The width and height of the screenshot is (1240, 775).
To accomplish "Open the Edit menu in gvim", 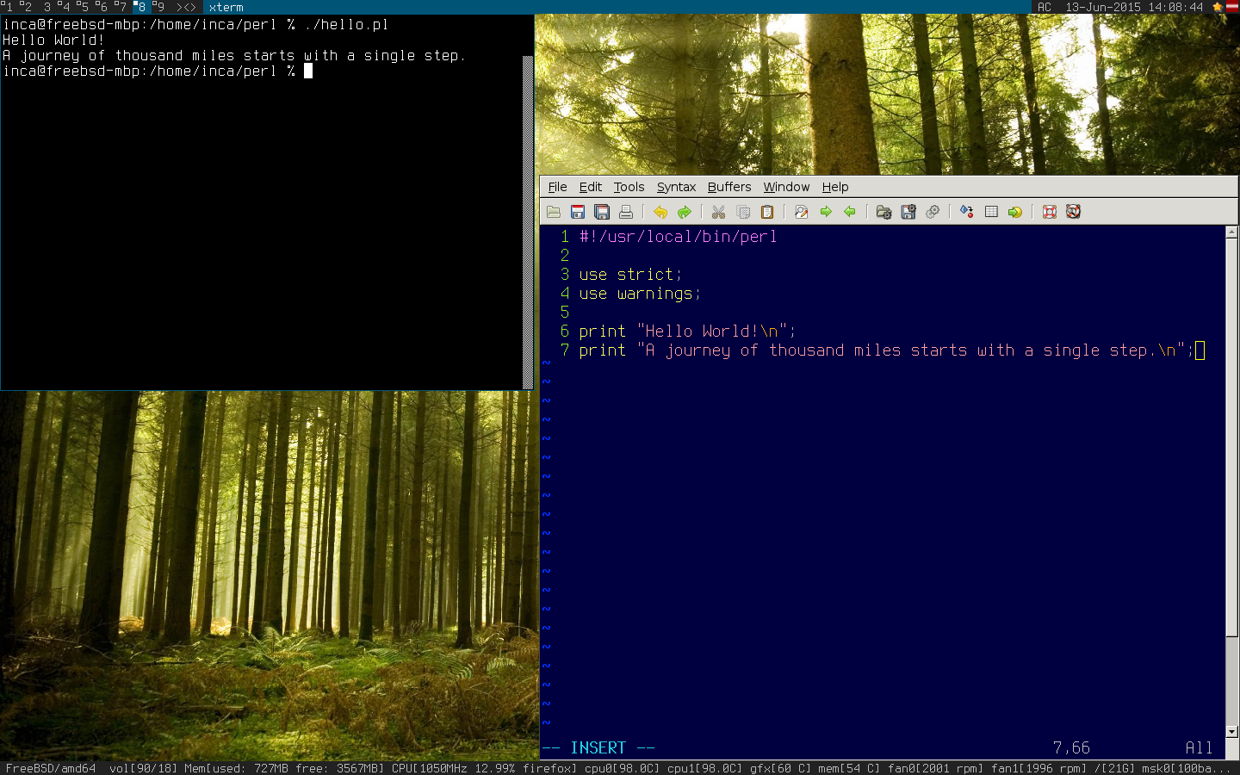I will point(591,187).
